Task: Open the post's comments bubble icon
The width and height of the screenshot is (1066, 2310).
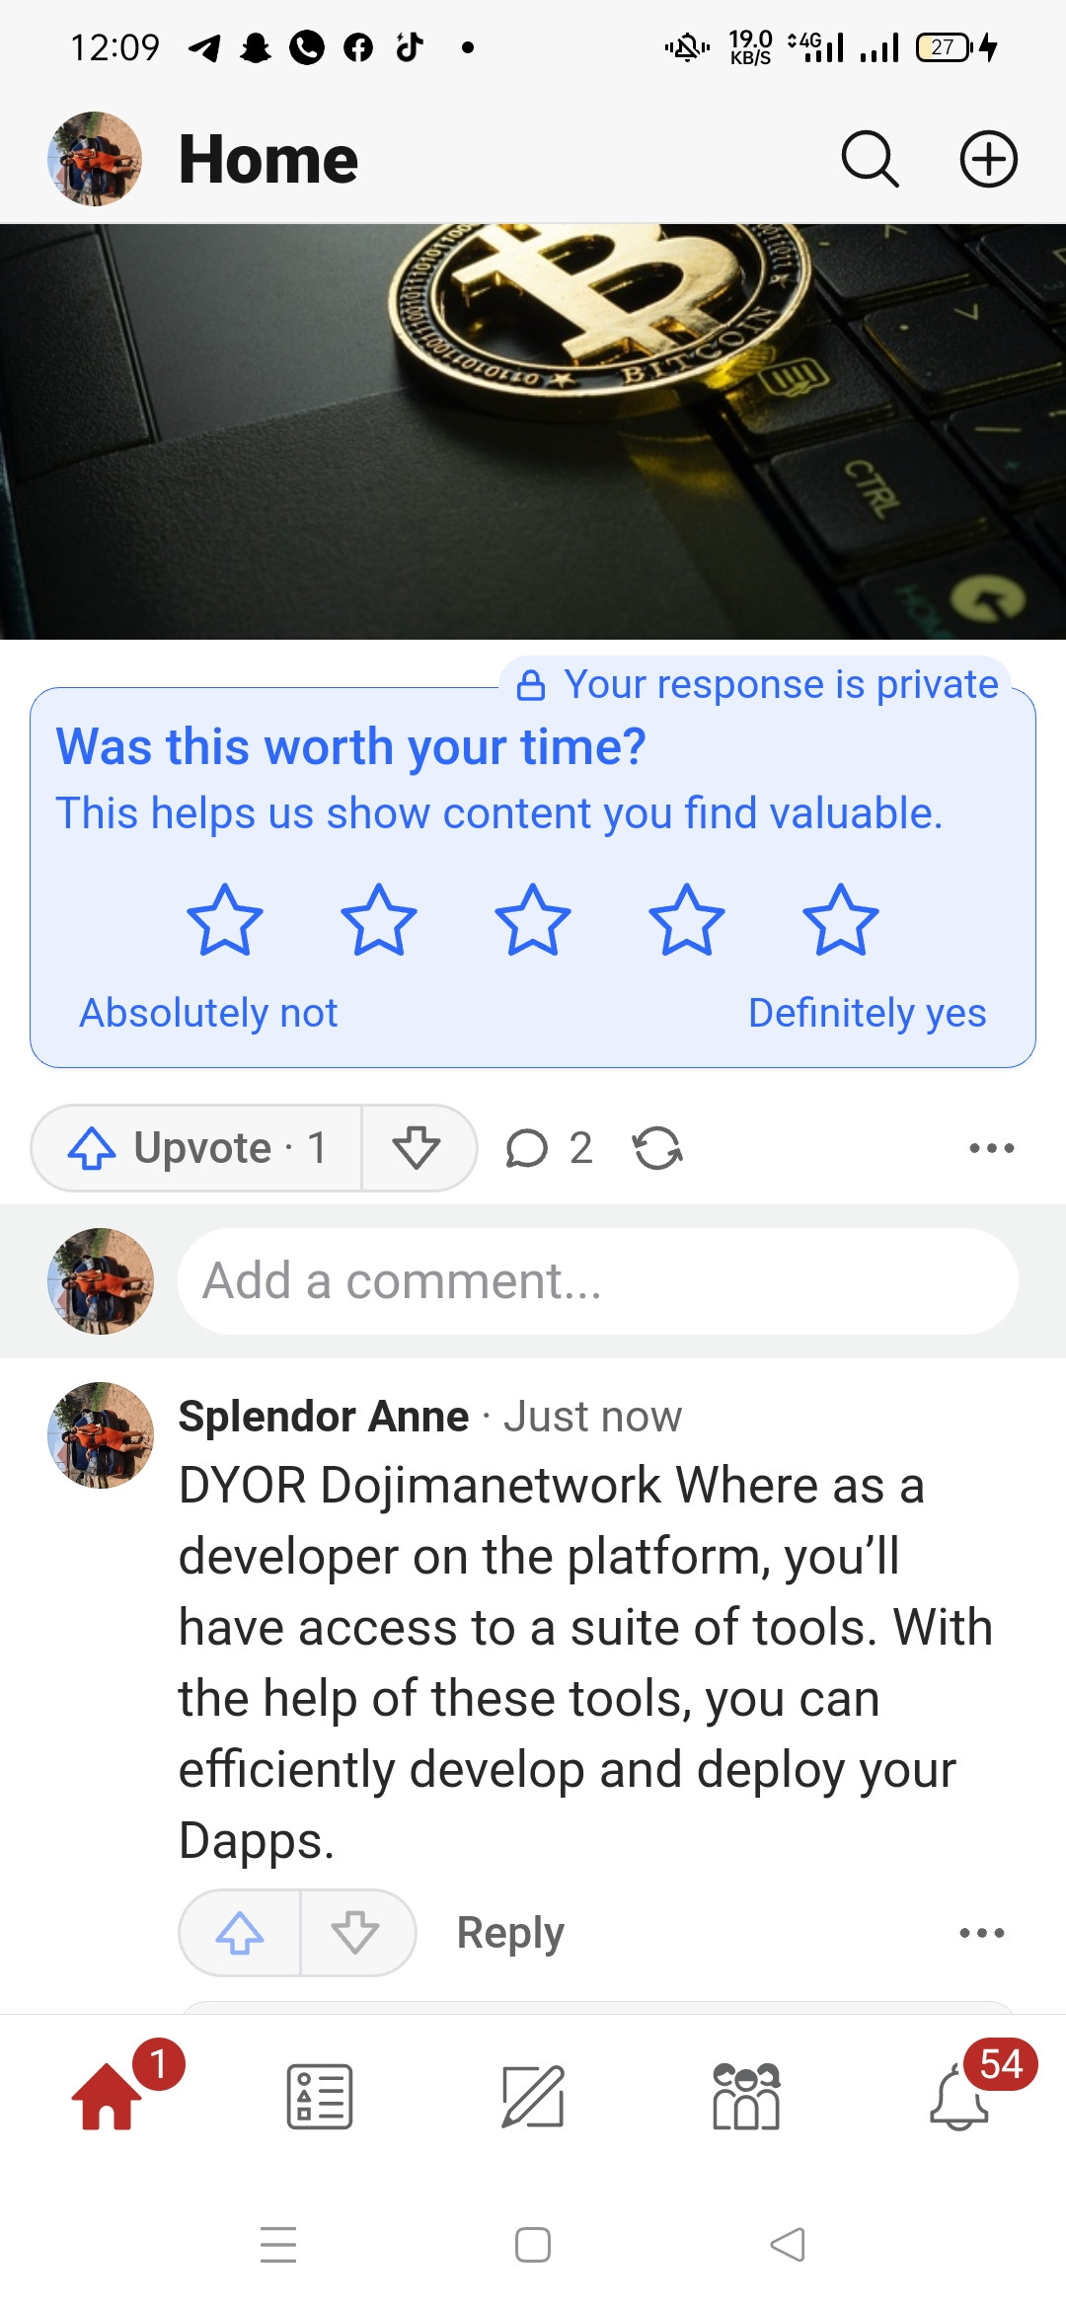Action: tap(527, 1148)
